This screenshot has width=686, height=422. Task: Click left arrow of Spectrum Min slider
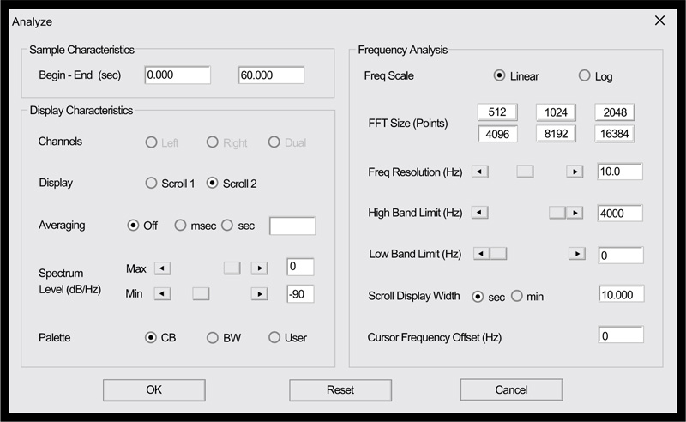[162, 293]
